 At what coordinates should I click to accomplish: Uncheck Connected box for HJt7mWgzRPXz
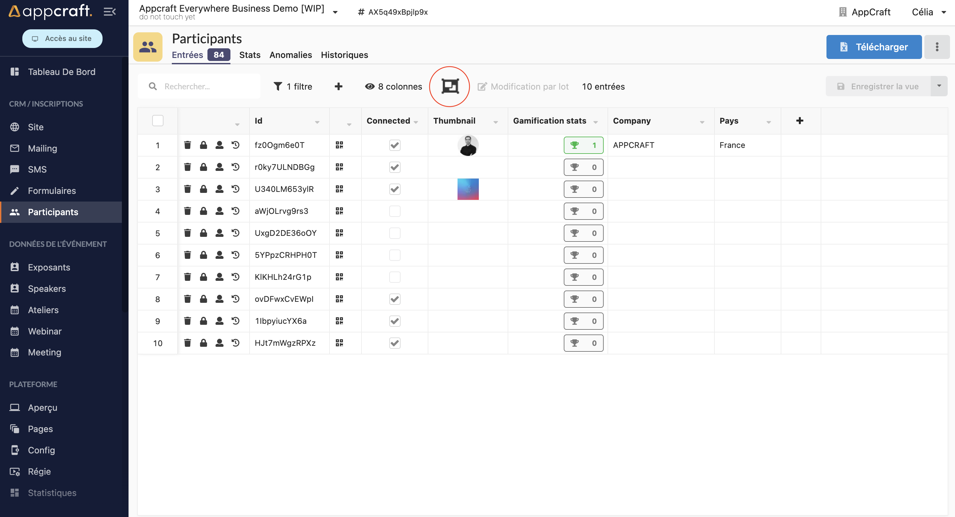(395, 343)
